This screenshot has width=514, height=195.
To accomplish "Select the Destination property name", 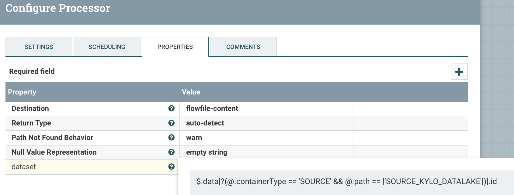I will click(x=30, y=108).
